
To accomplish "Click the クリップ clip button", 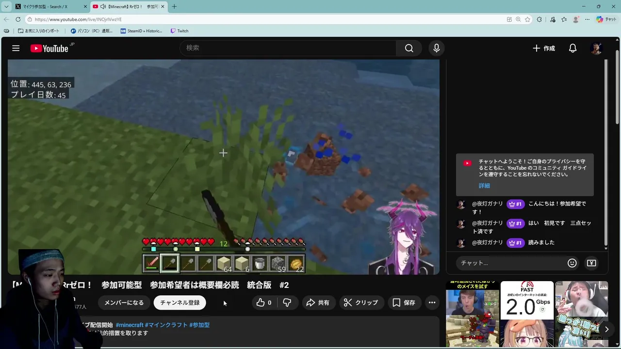I will [361, 302].
